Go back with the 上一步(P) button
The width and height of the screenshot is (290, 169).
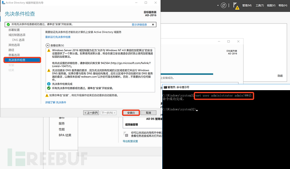point(91,113)
